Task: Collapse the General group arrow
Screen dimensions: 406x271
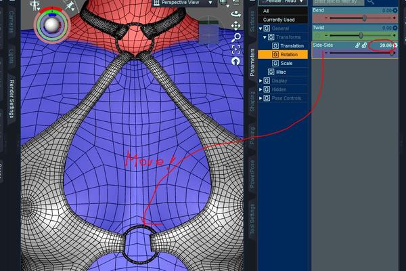Action: point(261,28)
